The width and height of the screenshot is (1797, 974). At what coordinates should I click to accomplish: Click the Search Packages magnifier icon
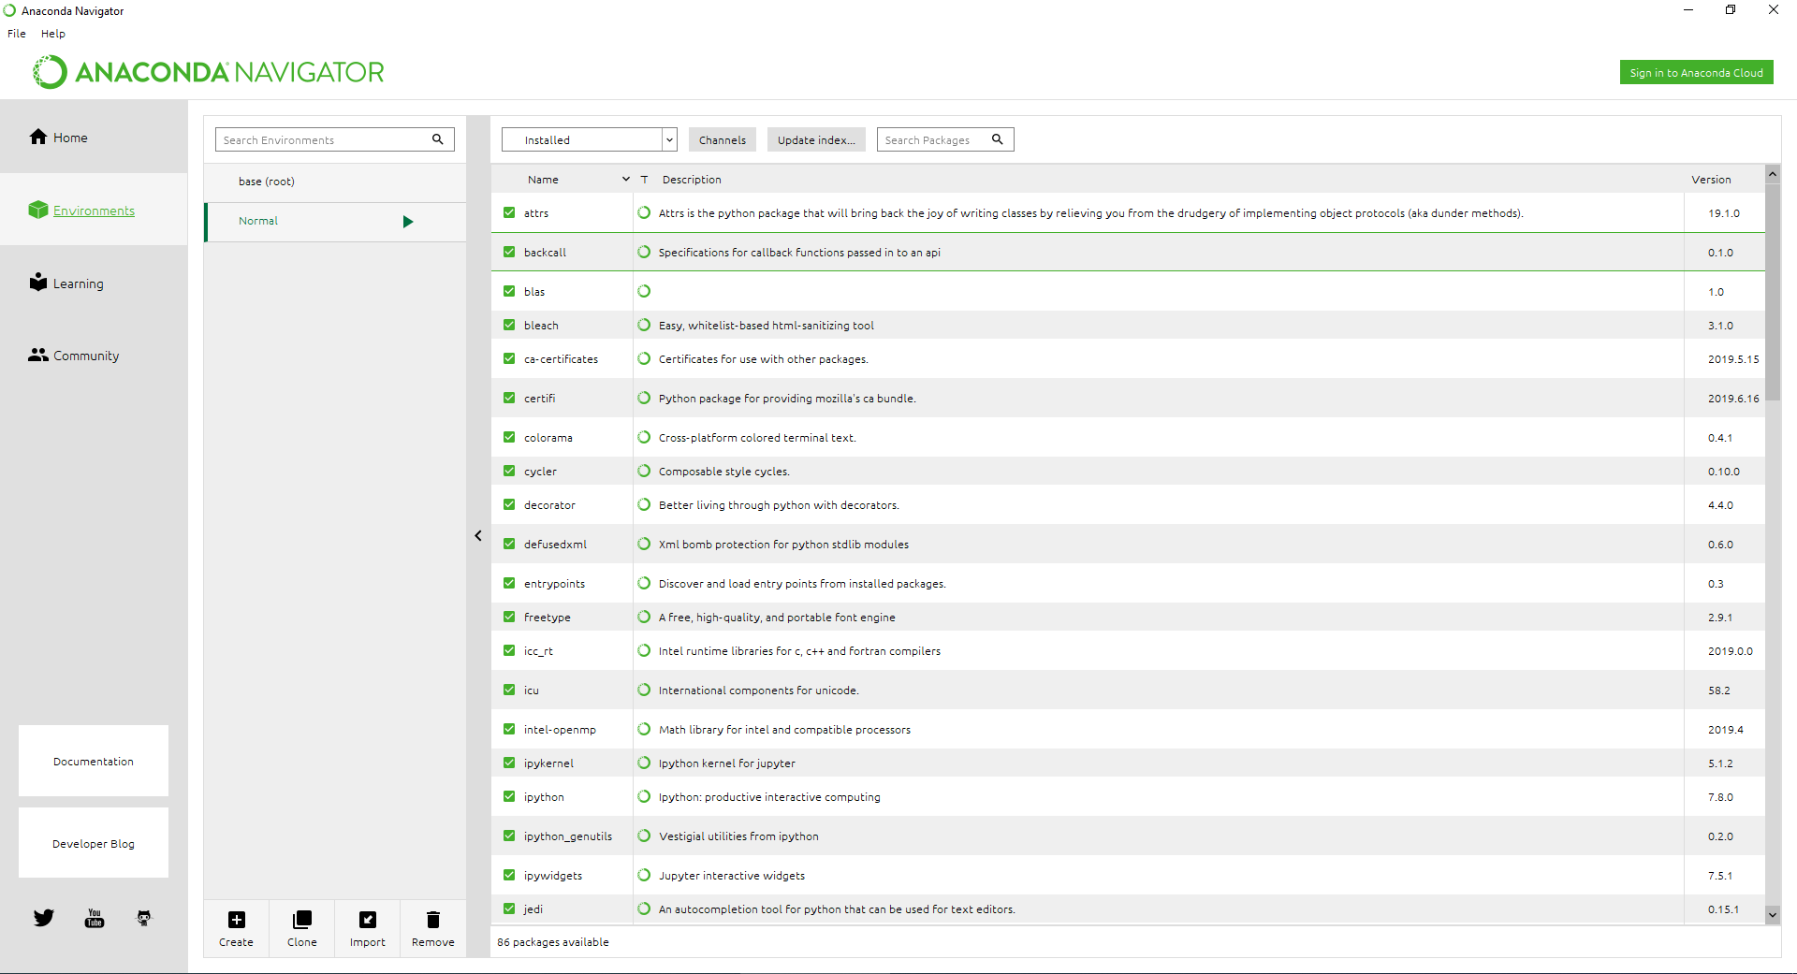point(998,139)
